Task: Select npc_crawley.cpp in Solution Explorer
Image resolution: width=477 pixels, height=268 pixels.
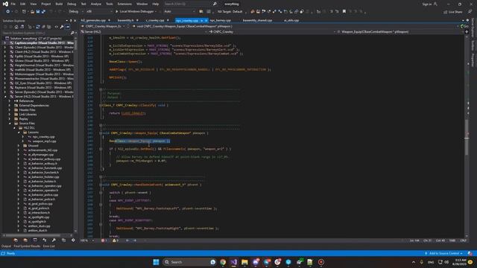Action: pos(44,137)
